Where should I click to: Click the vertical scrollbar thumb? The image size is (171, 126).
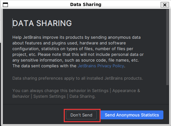[168, 47]
